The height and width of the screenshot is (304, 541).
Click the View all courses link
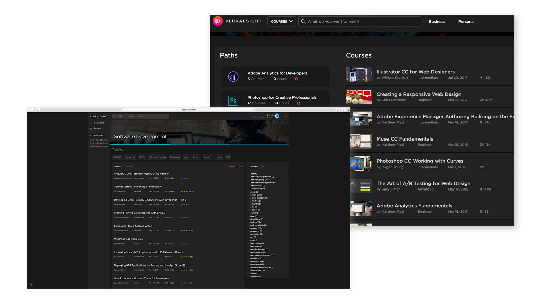[235, 166]
